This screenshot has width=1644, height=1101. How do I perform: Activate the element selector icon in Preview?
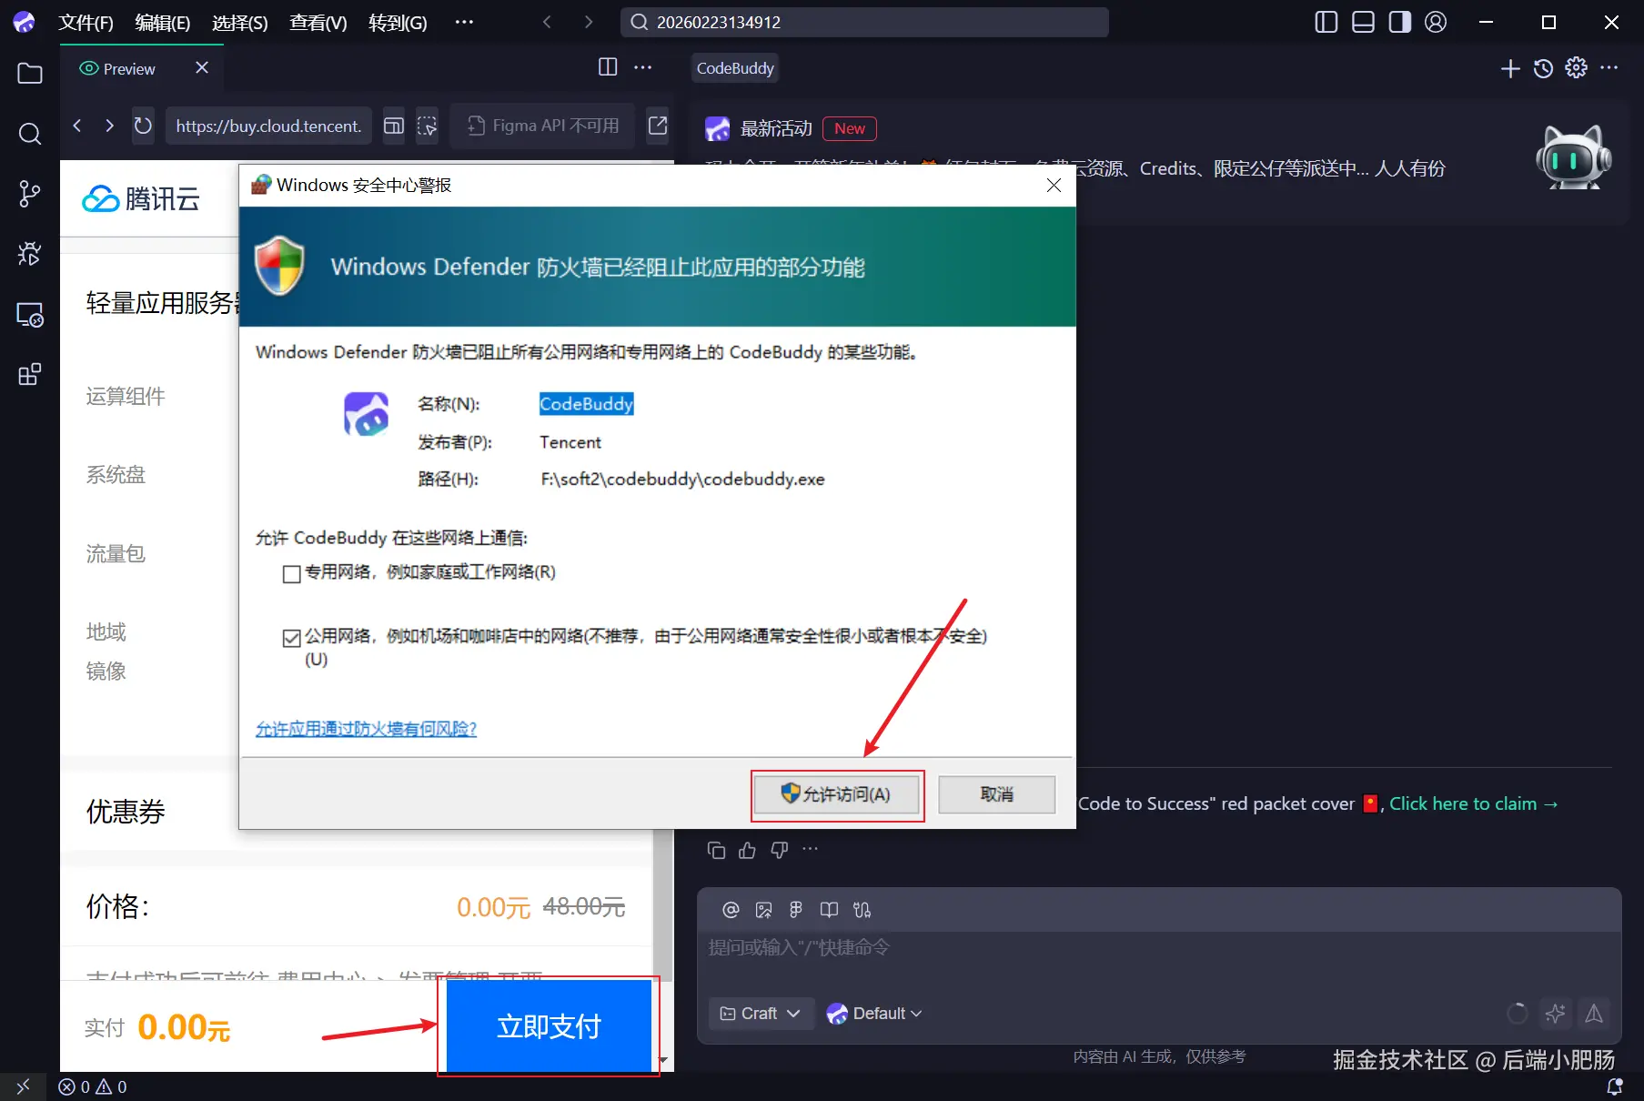pyautogui.click(x=427, y=126)
